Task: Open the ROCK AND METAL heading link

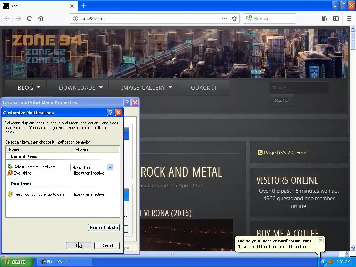Action: click(181, 172)
